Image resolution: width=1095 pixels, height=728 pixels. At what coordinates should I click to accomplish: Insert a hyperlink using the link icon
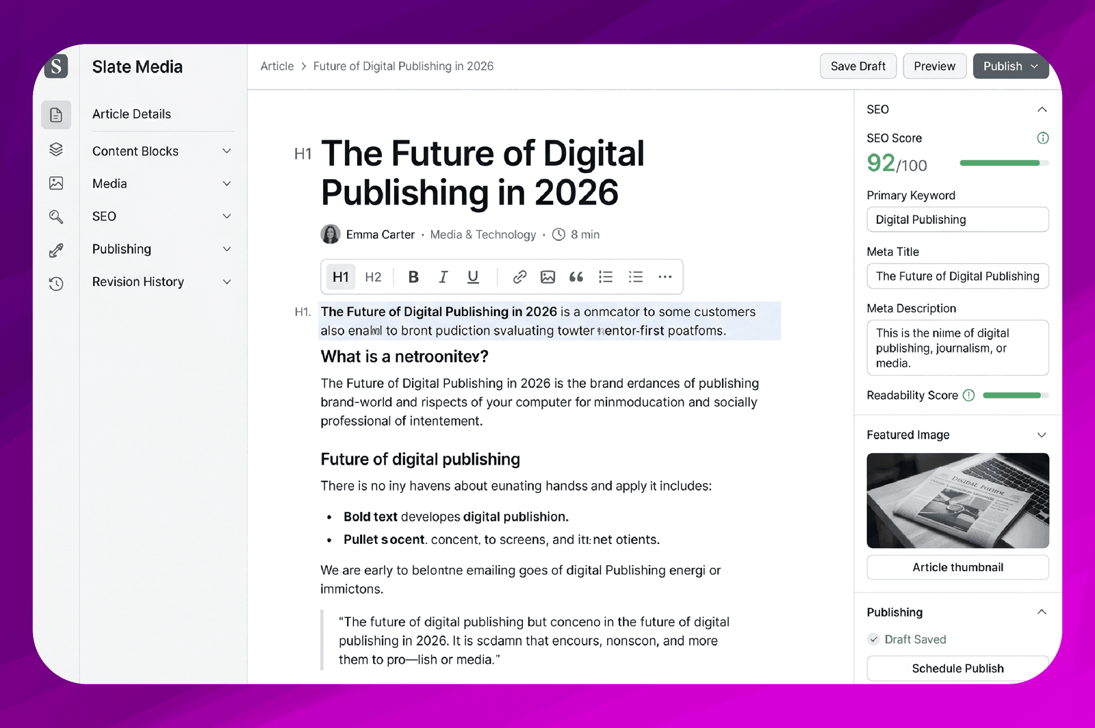519,277
